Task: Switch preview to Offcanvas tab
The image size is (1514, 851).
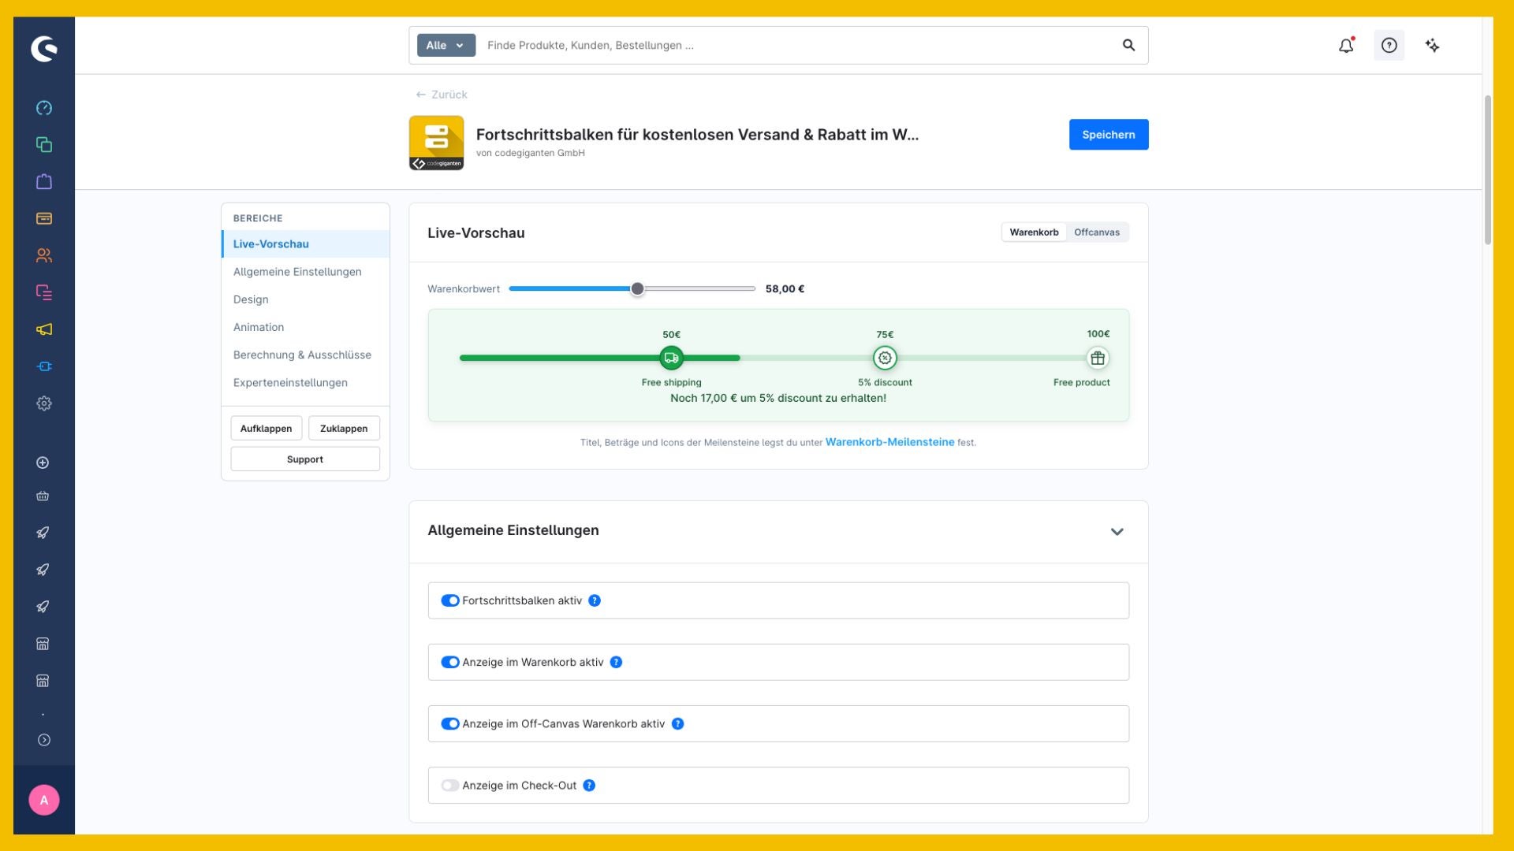Action: point(1096,232)
